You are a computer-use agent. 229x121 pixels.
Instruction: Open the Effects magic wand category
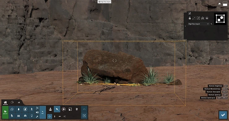(37, 108)
